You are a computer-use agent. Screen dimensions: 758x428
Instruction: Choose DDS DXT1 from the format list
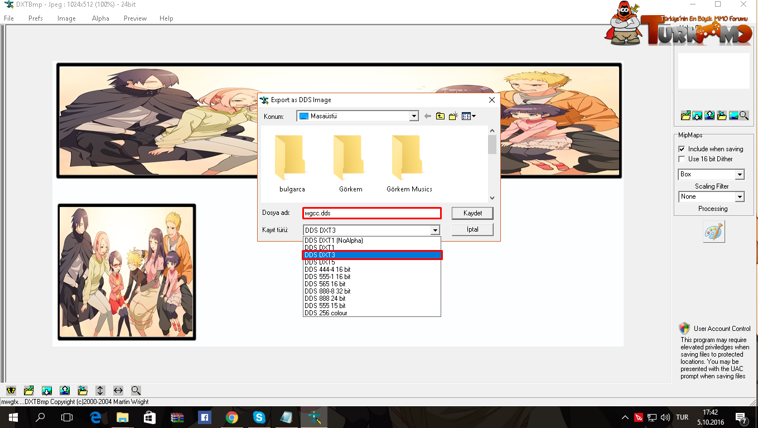coord(372,248)
